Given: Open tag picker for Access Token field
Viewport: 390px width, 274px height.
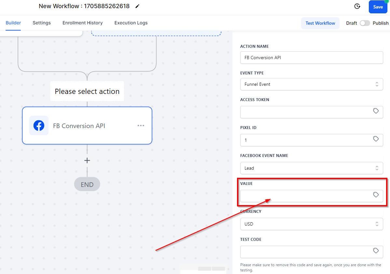Looking at the screenshot, I should tap(376, 111).
